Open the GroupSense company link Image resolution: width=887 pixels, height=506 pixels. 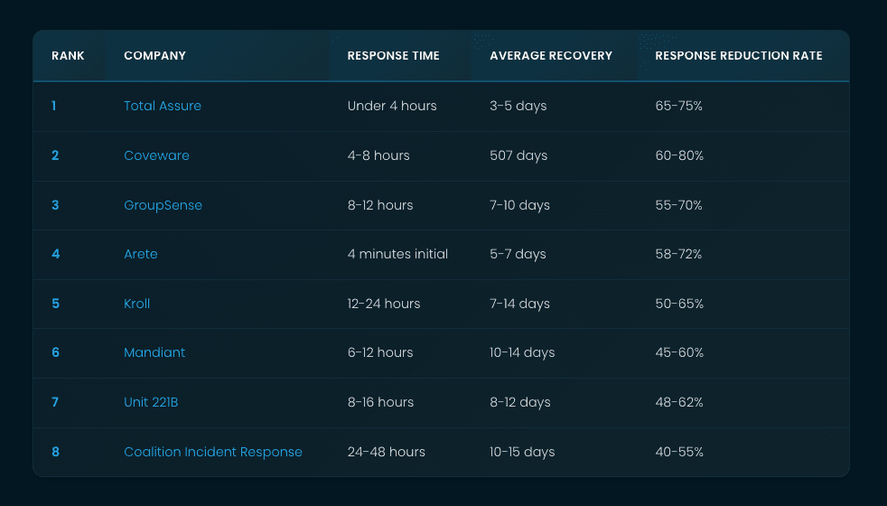click(163, 205)
